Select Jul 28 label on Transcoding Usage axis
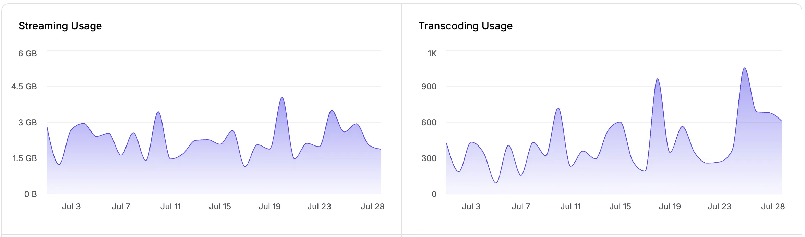The image size is (805, 237). 773,206
